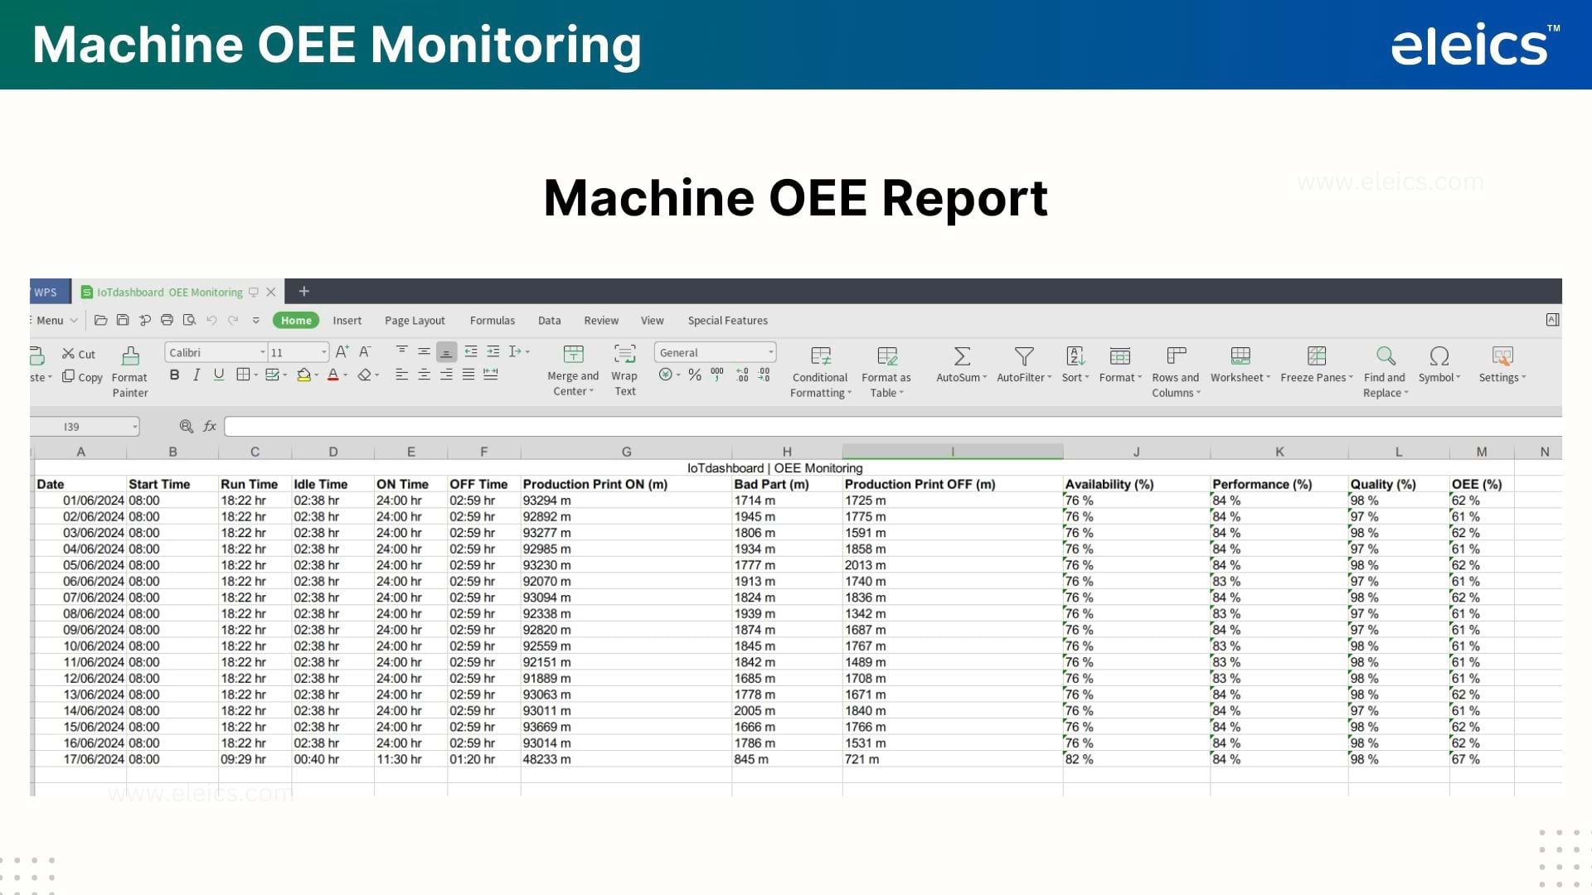Click the Print icon in quick toolbar

tap(167, 320)
